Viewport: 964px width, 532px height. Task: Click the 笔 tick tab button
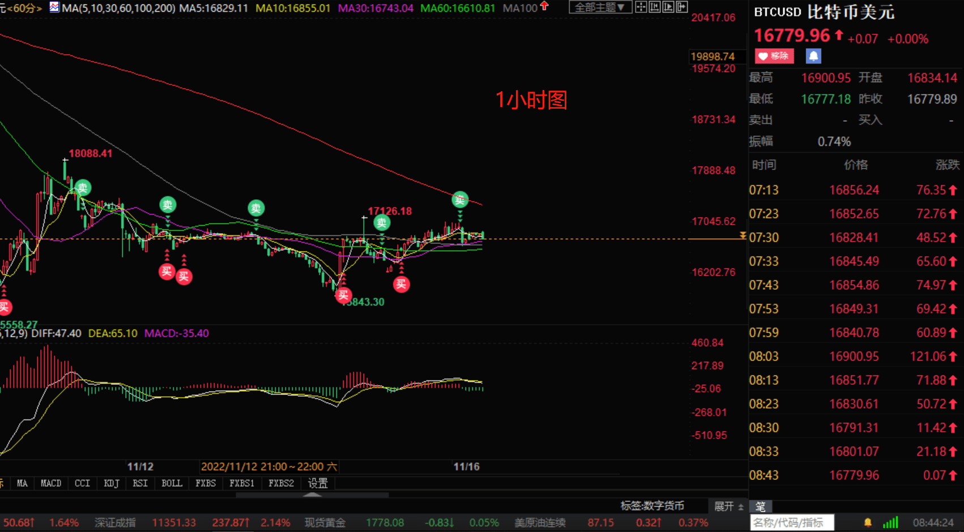click(760, 507)
